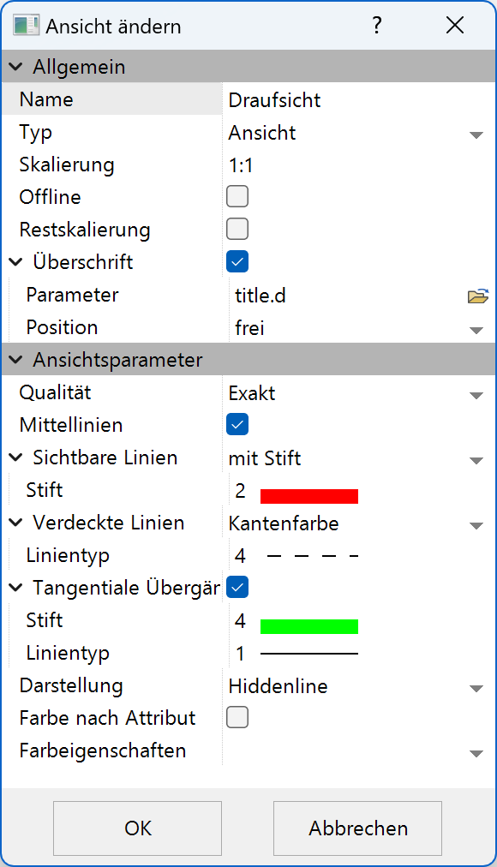The height and width of the screenshot is (867, 497).
Task: Collapse the Ansichtsparameter section
Action: pos(14,360)
